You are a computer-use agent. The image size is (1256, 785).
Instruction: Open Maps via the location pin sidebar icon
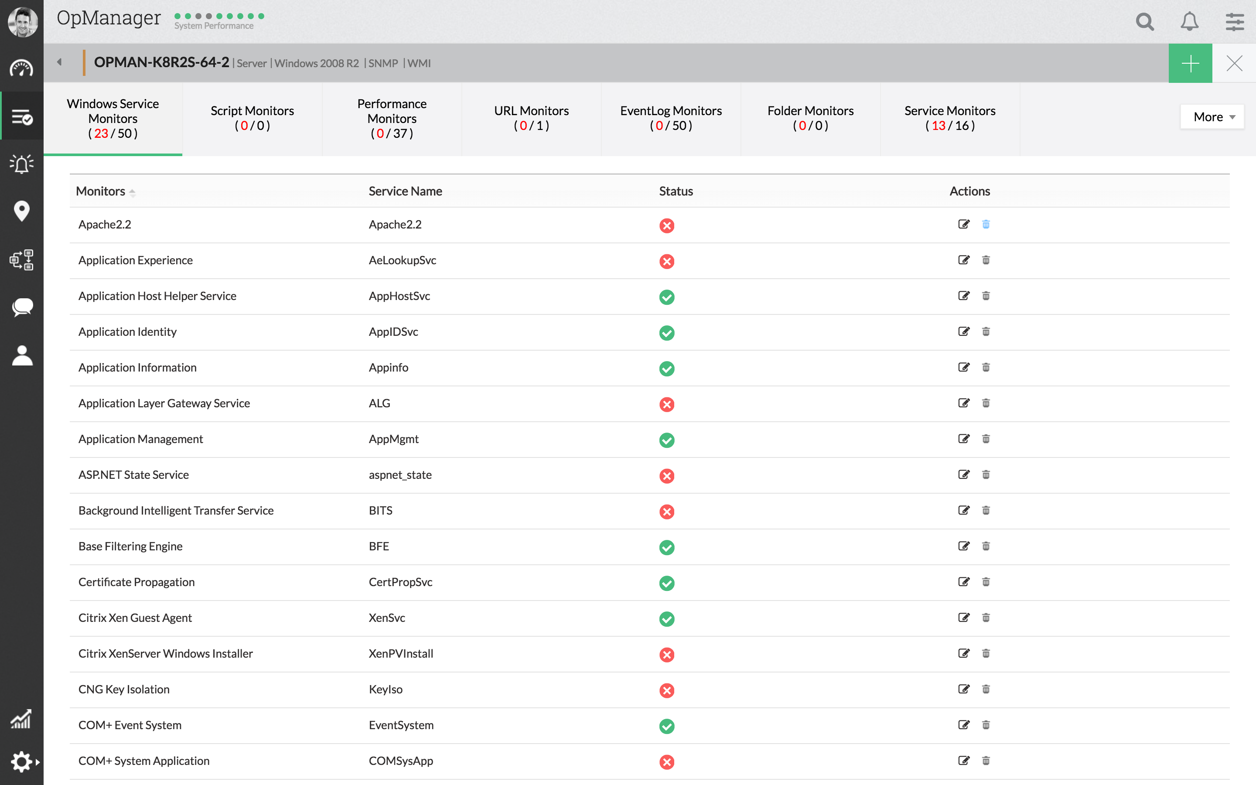coord(22,212)
